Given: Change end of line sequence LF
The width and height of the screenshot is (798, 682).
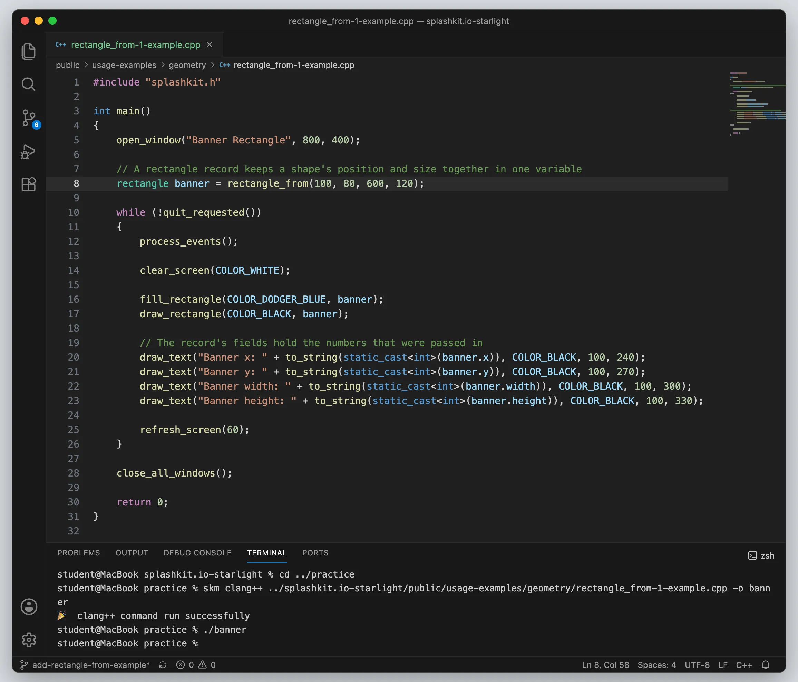Looking at the screenshot, I should 723,665.
